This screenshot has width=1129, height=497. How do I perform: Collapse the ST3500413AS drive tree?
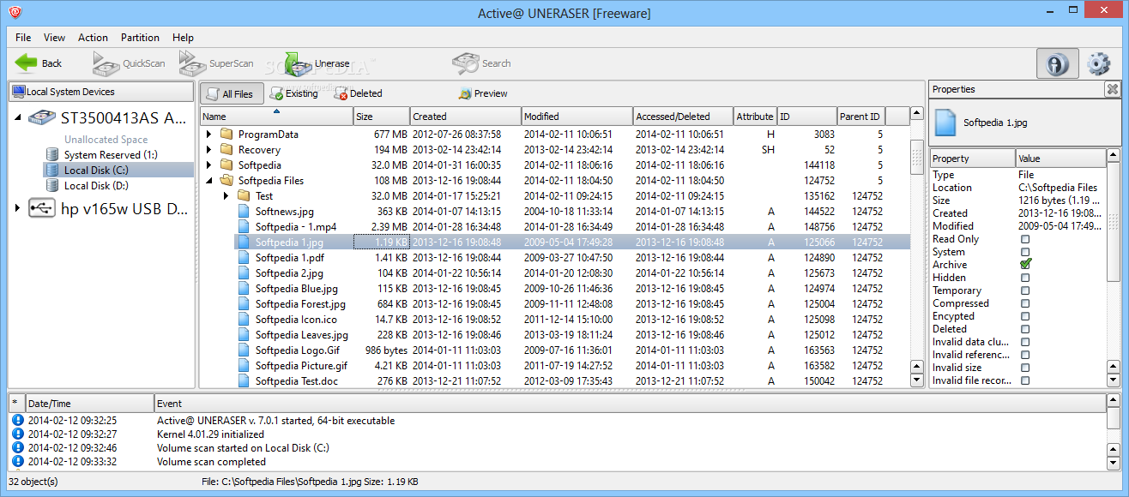coord(18,117)
